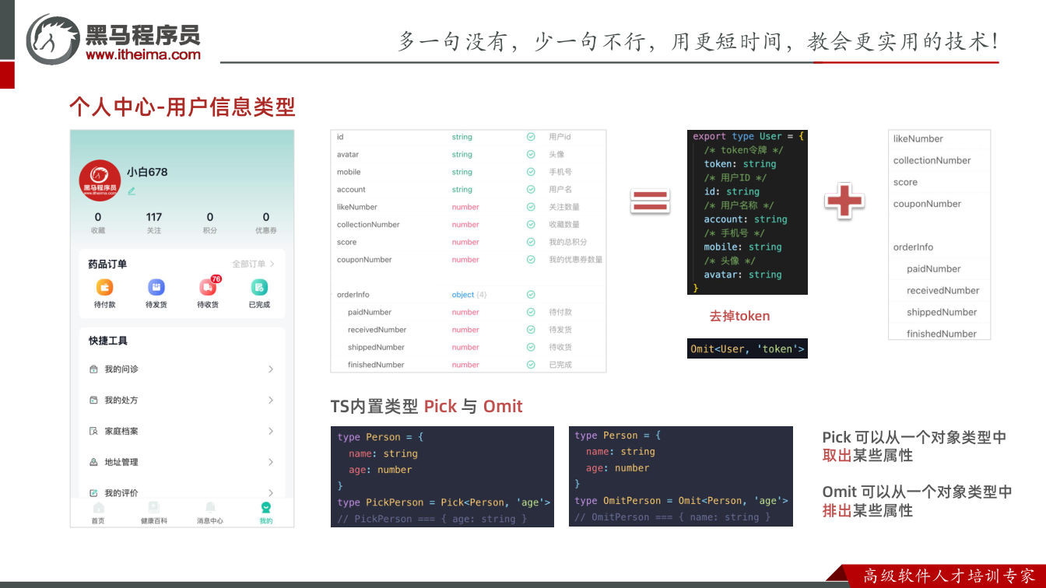Screen dimensions: 1046x588
Task: Click the check circle in the finishedNumber row
Action: click(531, 365)
